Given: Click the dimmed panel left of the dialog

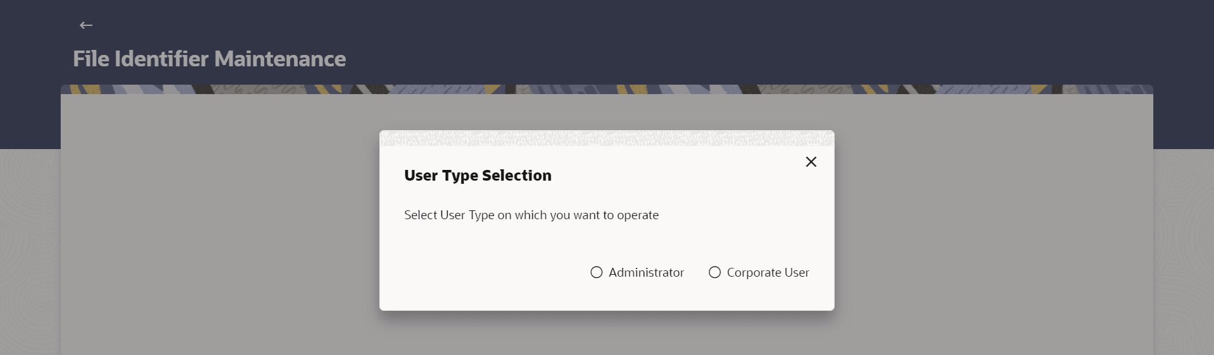Looking at the screenshot, I should pos(221,221).
